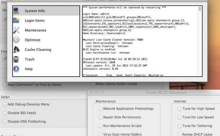Click the Create MLCC Document title

pos(166,92)
